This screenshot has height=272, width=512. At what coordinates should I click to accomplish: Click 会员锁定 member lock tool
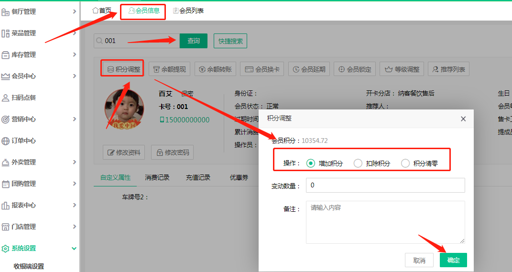(355, 69)
